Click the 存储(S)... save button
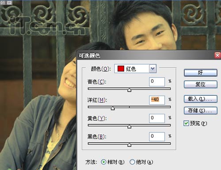The height and width of the screenshot is (170, 221). (x=201, y=111)
